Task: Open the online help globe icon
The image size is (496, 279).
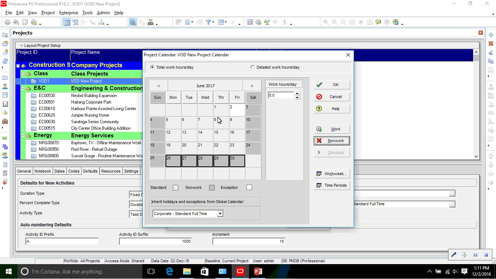Action: coord(395,22)
